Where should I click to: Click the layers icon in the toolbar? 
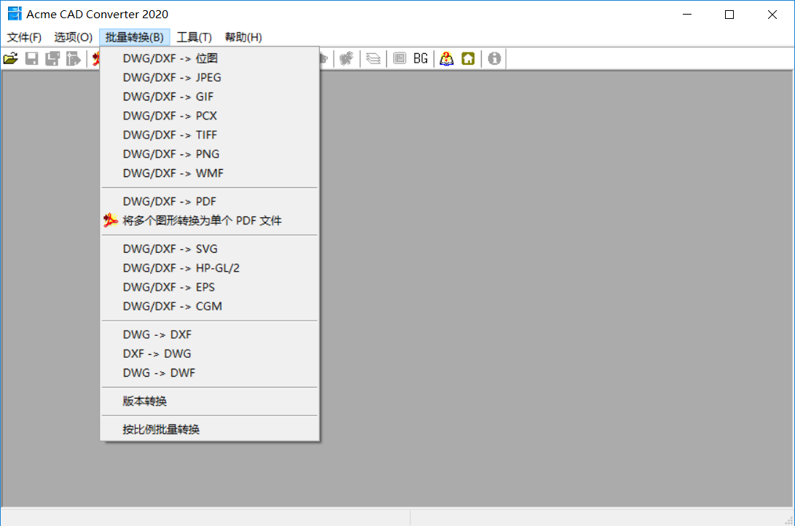[x=373, y=59]
